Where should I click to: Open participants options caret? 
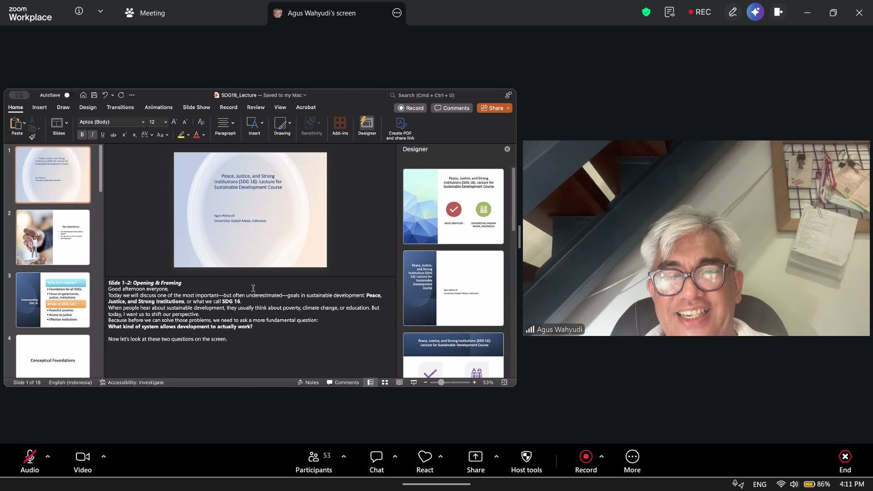(x=344, y=456)
